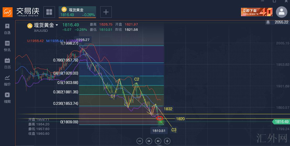
Task: Expand the 现货黄金 symbol dropdown arrow
Action: (57, 25)
